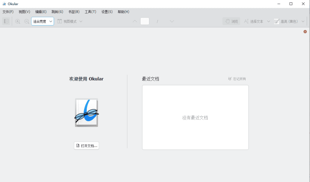Click the Okular glasses logo image
The image size is (310, 182).
point(87,113)
